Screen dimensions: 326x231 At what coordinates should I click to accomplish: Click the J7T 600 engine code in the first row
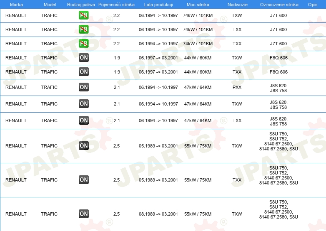(278, 15)
